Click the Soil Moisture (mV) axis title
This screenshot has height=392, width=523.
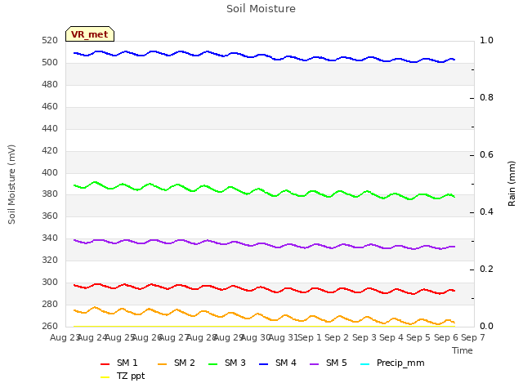pos(11,185)
